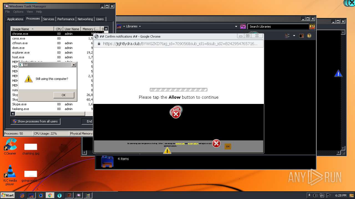Sort processes by CPU column

pyautogui.click(x=58, y=29)
